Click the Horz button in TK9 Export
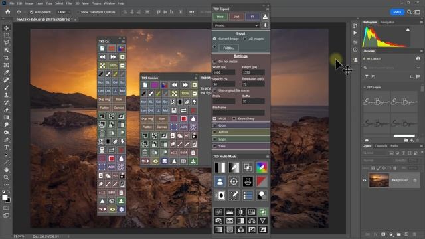425x239 pixels. pos(220,17)
